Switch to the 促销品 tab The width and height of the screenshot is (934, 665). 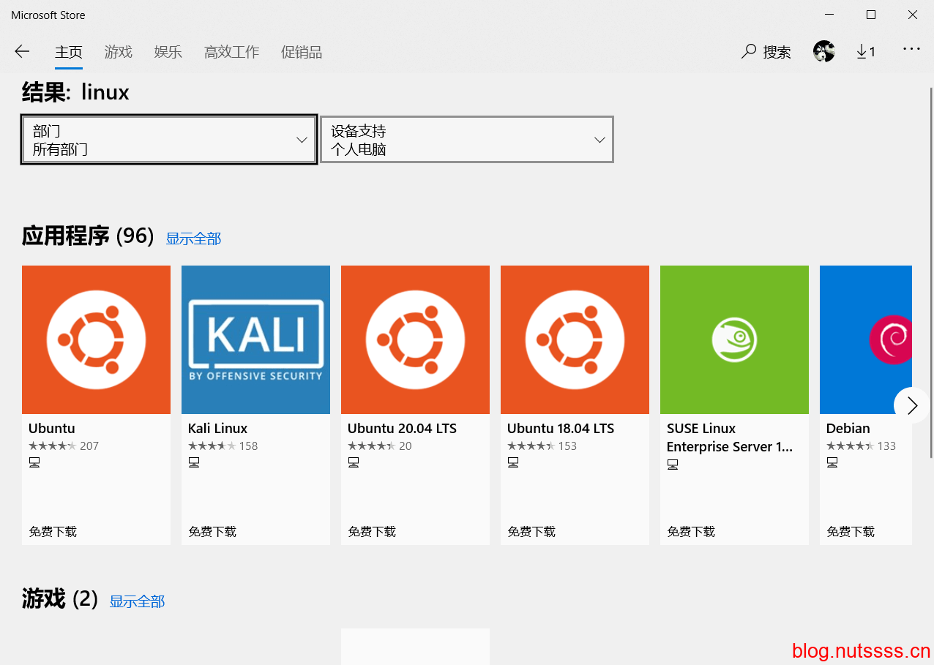(x=302, y=52)
